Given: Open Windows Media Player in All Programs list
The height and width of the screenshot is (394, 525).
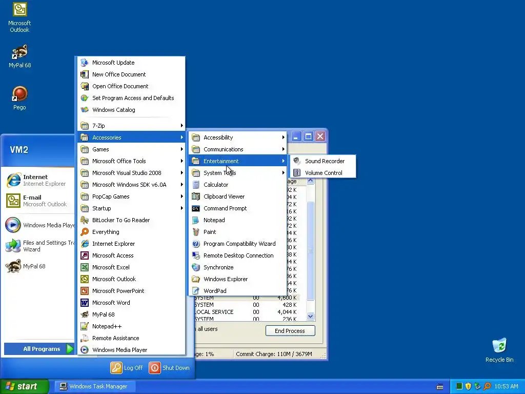Looking at the screenshot, I should (131, 350).
